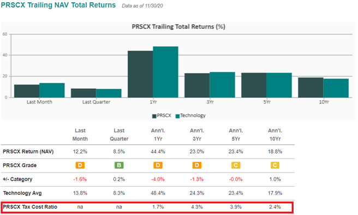The image size is (358, 215).
Task: Click the 'Technology Avg' row label
Action: click(x=22, y=193)
